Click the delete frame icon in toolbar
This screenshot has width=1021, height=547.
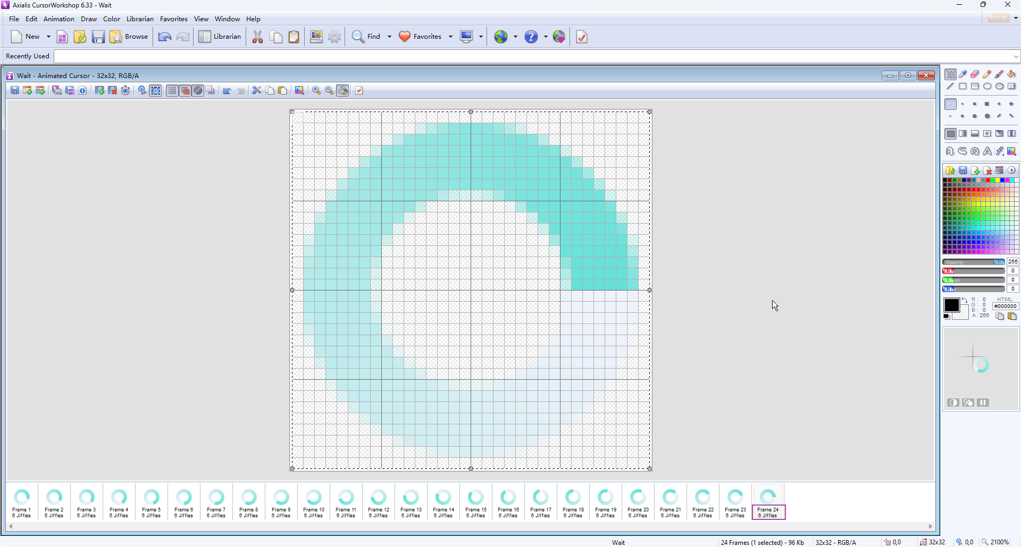point(112,91)
